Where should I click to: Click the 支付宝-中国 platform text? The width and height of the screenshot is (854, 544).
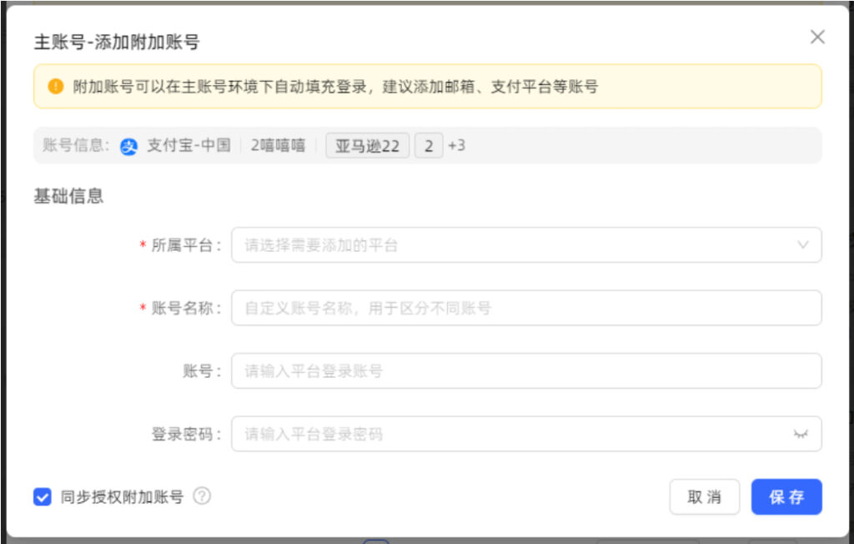[188, 145]
